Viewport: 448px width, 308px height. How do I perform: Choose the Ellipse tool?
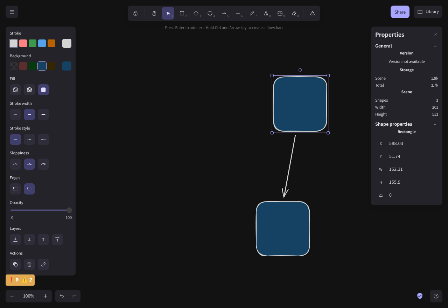(210, 13)
